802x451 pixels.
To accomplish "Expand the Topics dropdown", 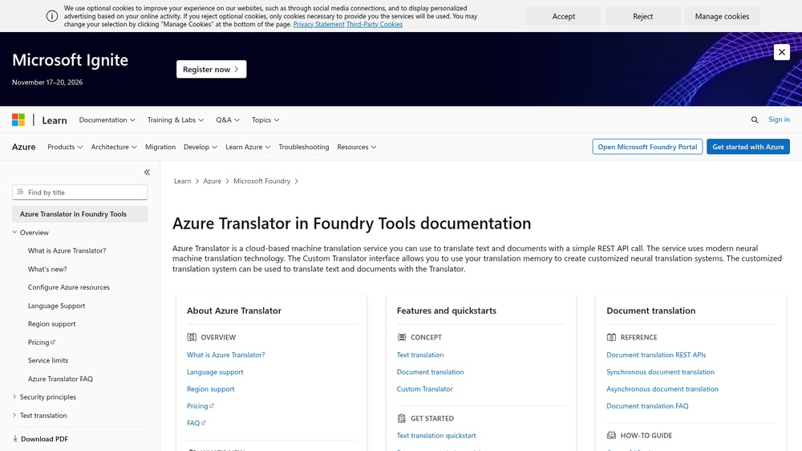I will click(265, 120).
